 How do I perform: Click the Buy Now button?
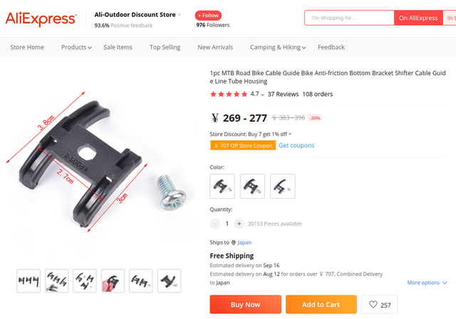point(245,305)
